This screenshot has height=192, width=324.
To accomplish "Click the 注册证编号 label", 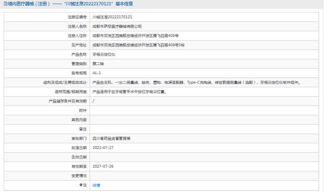I will click(x=77, y=17).
